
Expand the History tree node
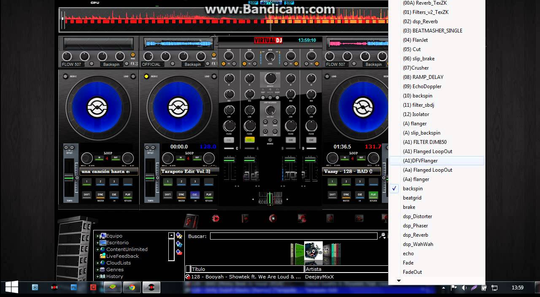coord(97,277)
